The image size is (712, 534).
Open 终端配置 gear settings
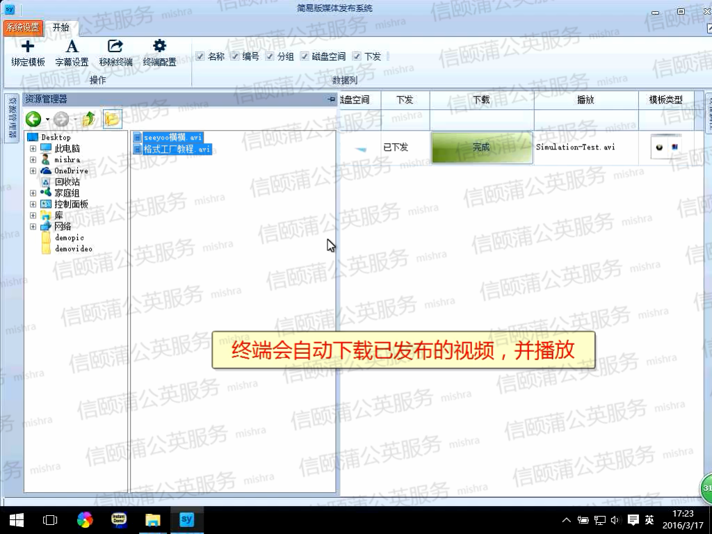[x=159, y=47]
